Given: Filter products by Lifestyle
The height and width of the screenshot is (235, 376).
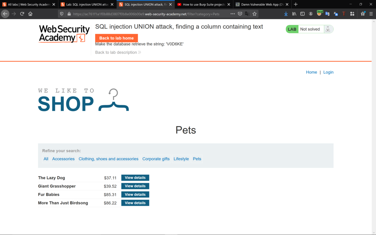Looking at the screenshot, I should click(181, 159).
